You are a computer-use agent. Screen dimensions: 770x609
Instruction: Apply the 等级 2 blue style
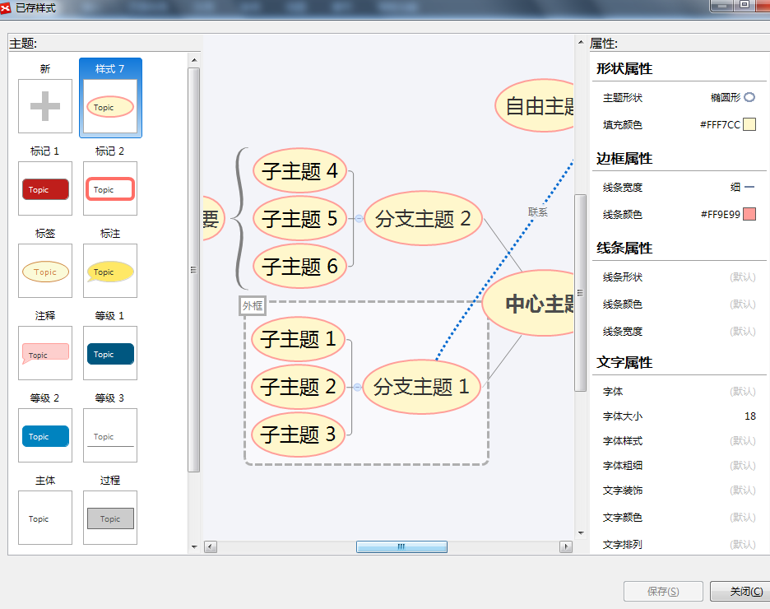[45, 435]
